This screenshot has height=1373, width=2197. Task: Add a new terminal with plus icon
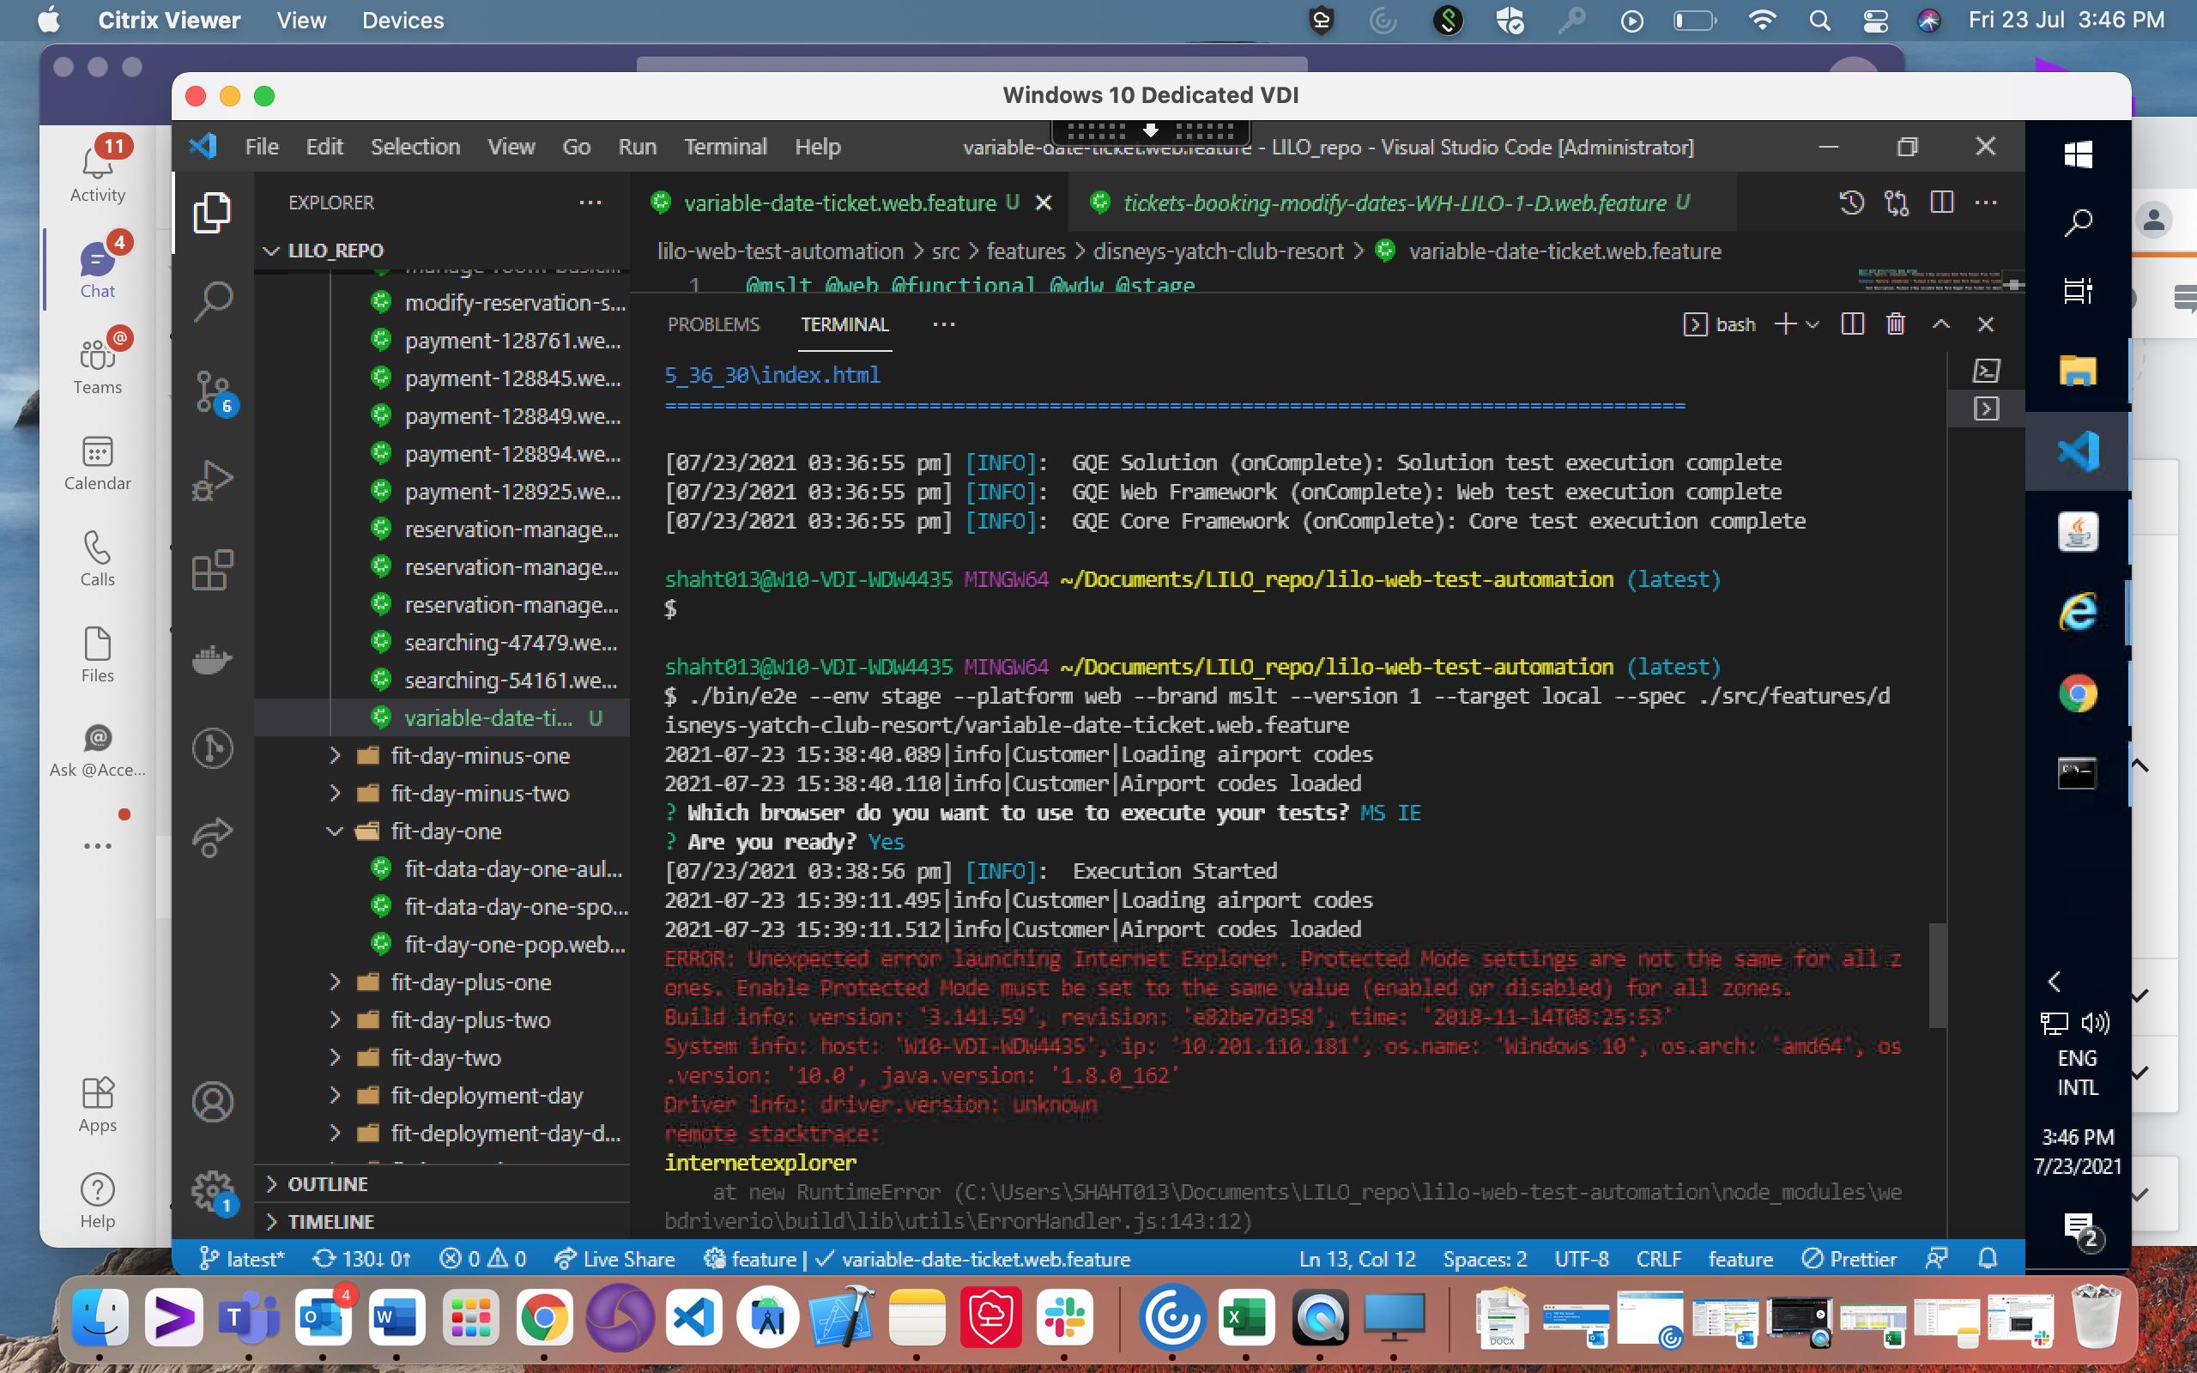tap(1785, 324)
